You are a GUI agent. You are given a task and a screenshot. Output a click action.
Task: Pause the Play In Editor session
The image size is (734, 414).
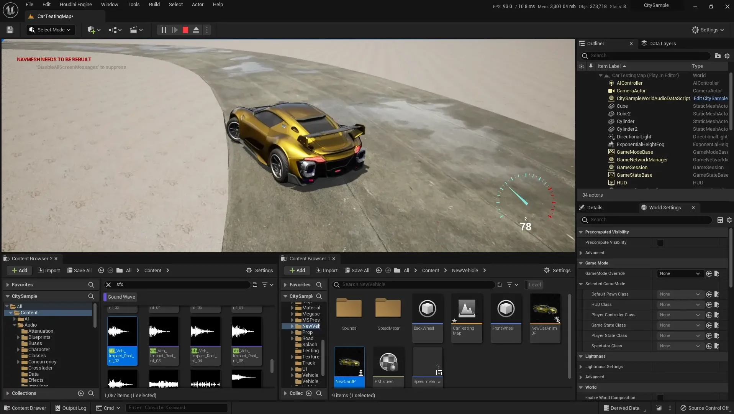tap(163, 30)
